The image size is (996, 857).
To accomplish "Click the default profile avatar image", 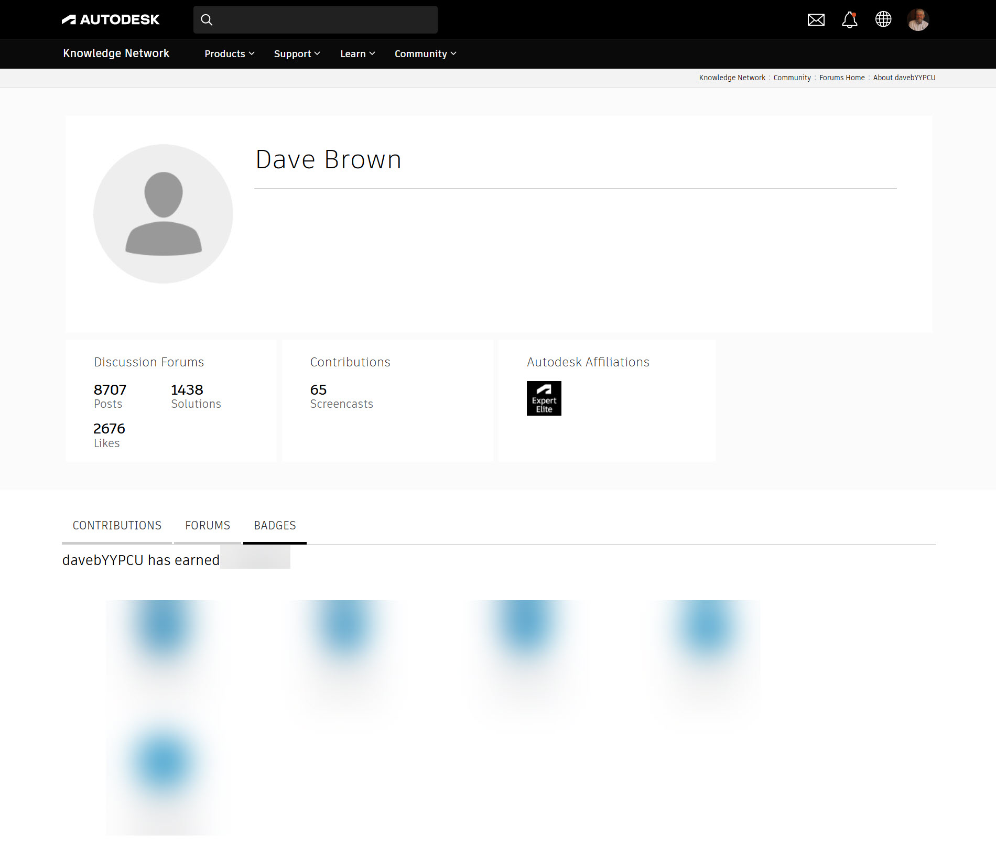I will pyautogui.click(x=163, y=214).
